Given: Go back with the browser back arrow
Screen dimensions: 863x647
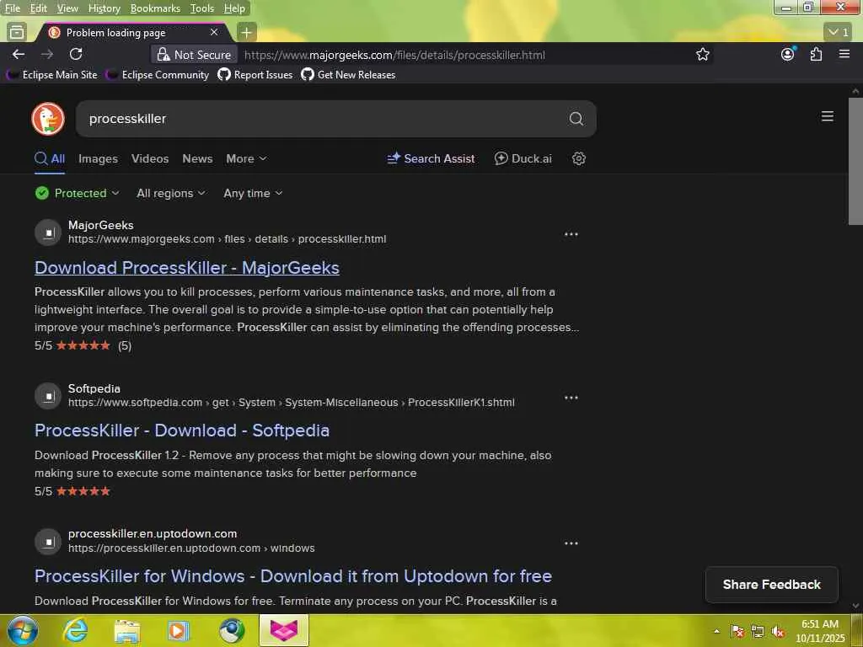Looking at the screenshot, I should [19, 54].
